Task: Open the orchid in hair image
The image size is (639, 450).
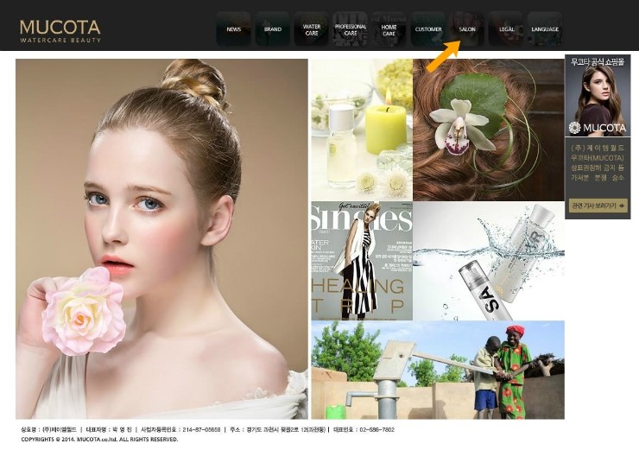Action: tap(488, 130)
